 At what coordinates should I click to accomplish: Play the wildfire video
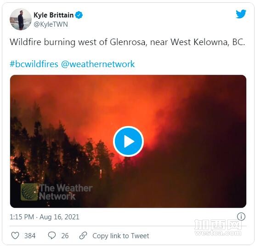[128, 141]
